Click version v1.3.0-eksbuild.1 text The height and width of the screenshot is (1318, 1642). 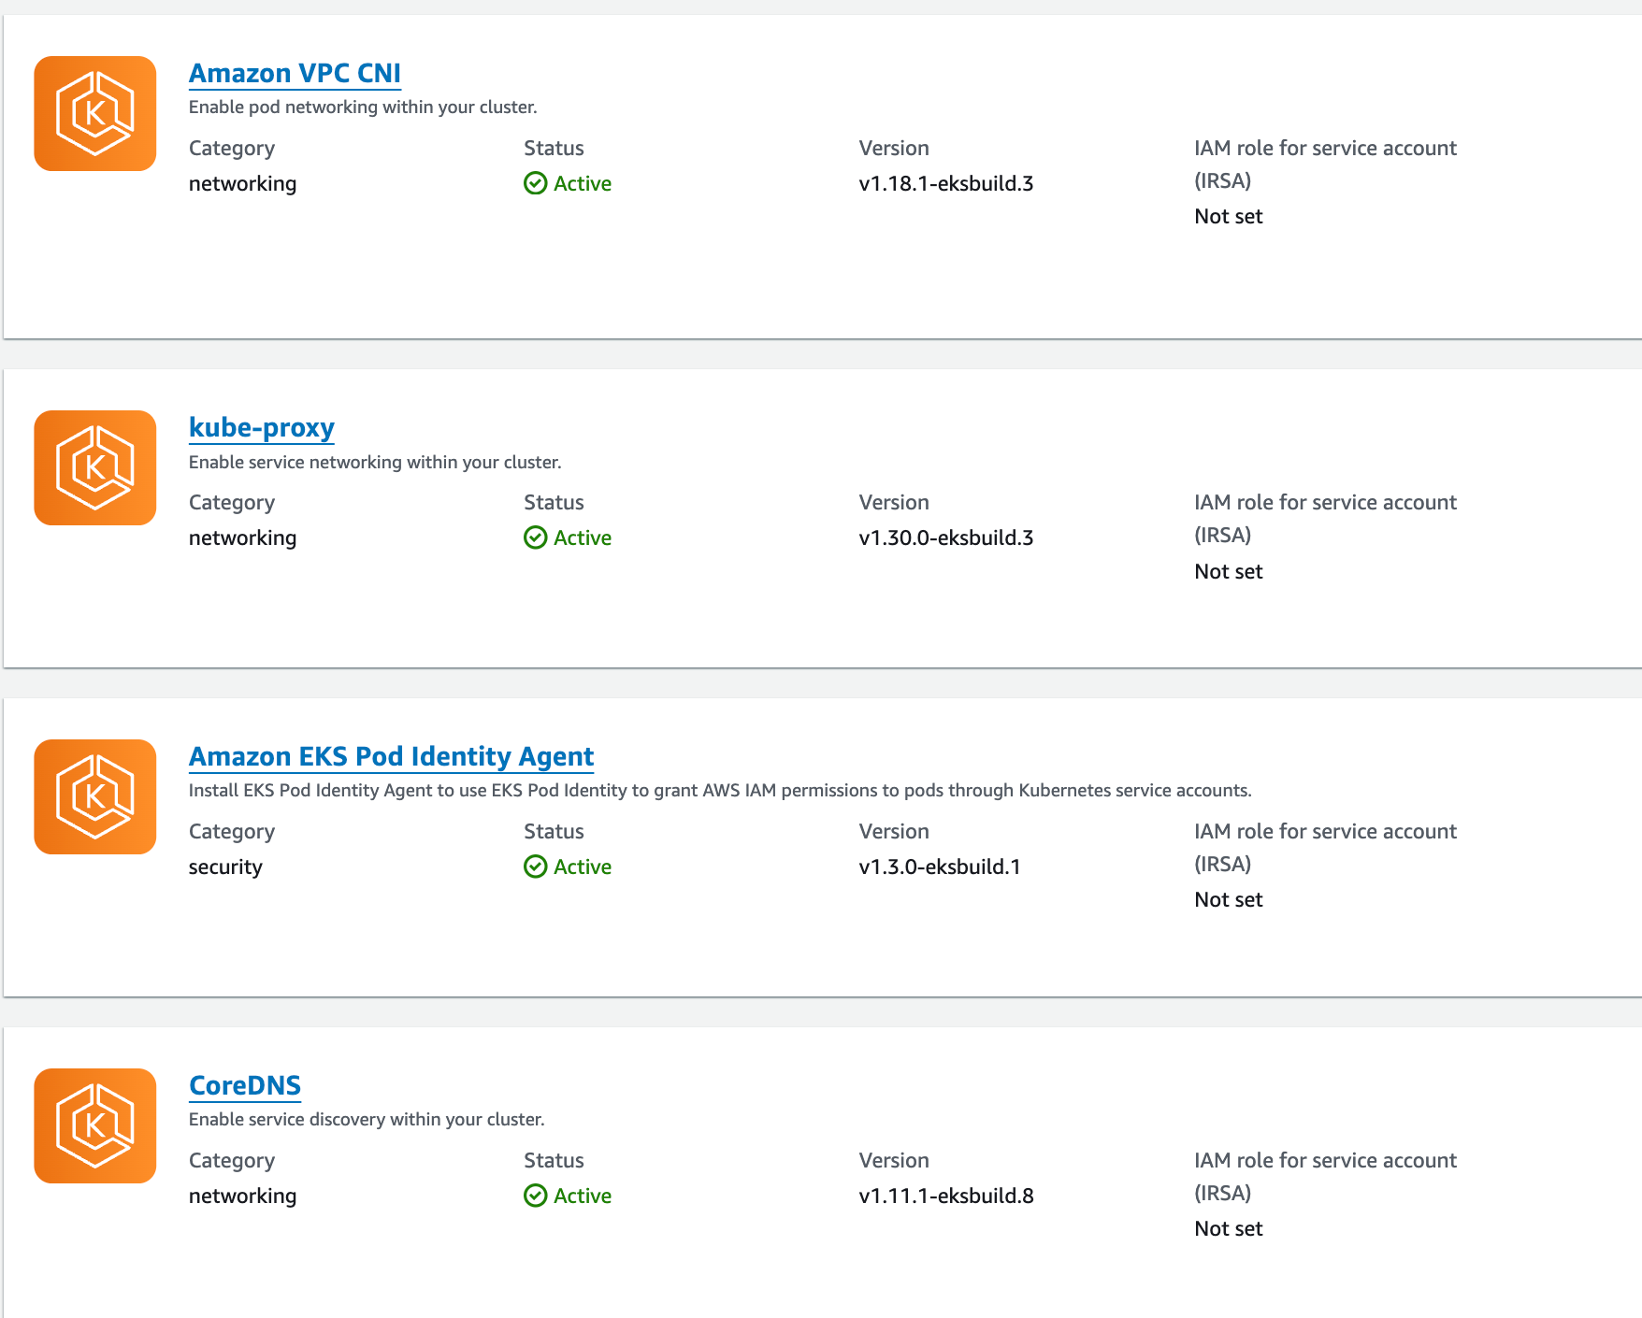940,867
